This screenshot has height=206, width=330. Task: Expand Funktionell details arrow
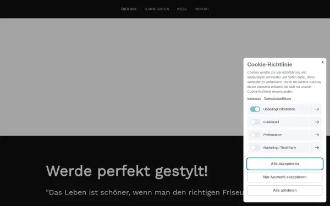coord(317,122)
